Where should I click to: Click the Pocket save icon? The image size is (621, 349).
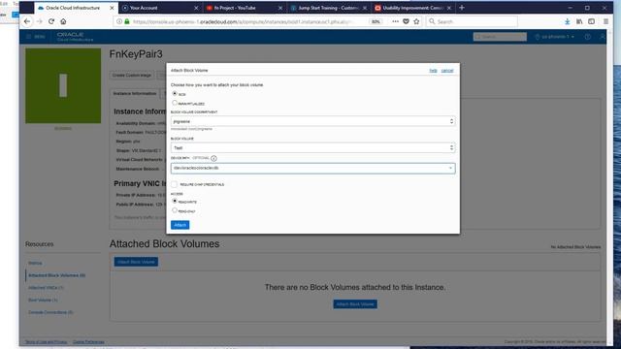[x=406, y=21]
